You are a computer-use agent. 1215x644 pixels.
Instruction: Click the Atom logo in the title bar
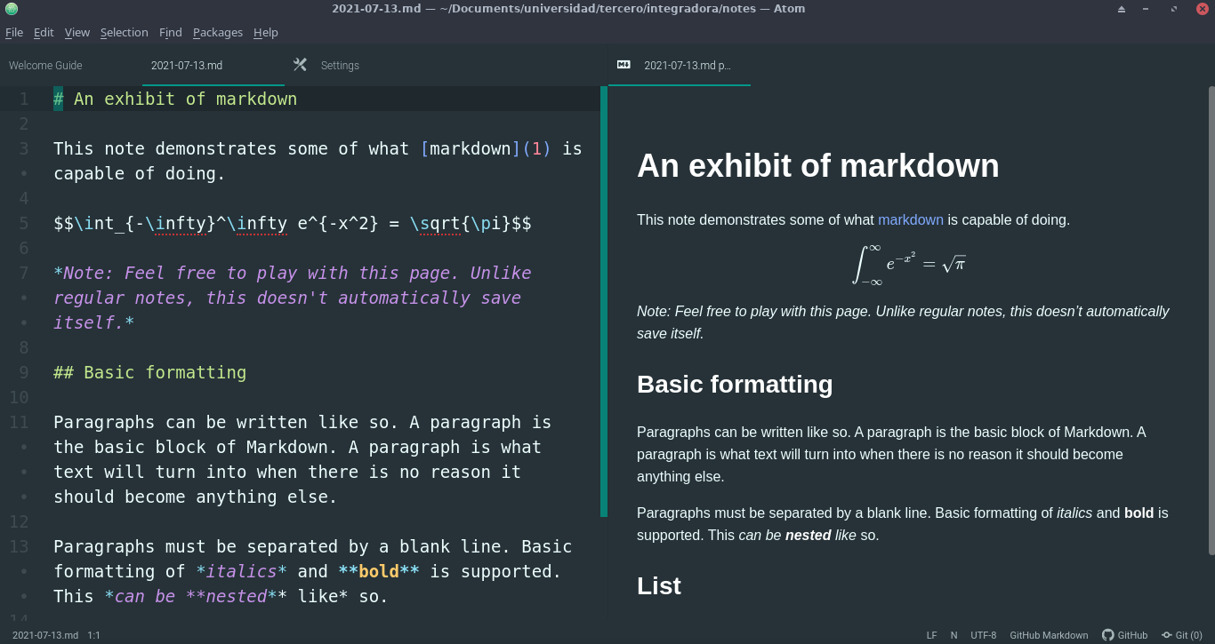tap(10, 8)
